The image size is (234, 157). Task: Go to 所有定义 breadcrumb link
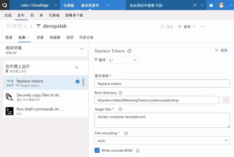pyautogui.click(x=17, y=26)
